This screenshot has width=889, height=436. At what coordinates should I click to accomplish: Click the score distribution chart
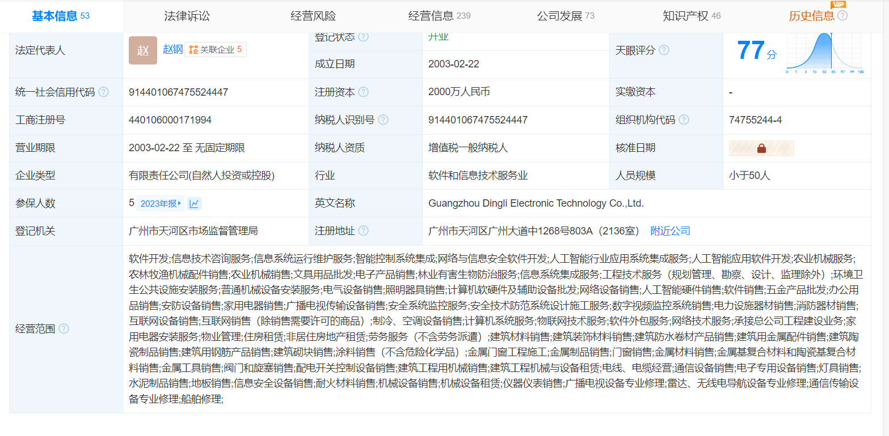(x=825, y=53)
